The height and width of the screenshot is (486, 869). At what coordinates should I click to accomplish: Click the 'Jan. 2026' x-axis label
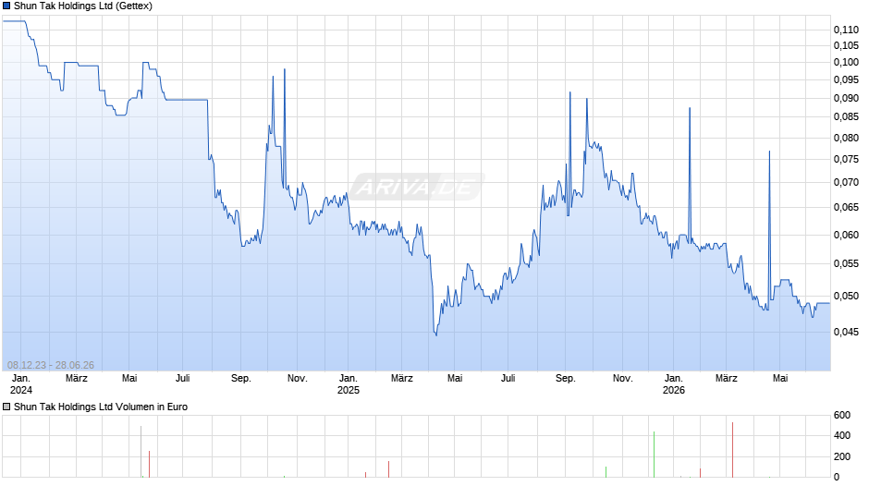674,384
